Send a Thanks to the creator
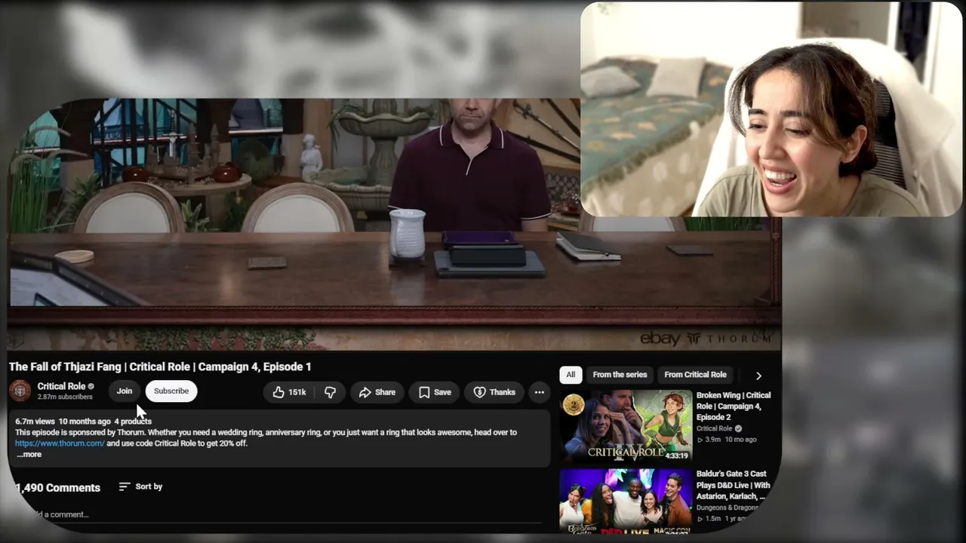This screenshot has height=543, width=966. click(494, 392)
